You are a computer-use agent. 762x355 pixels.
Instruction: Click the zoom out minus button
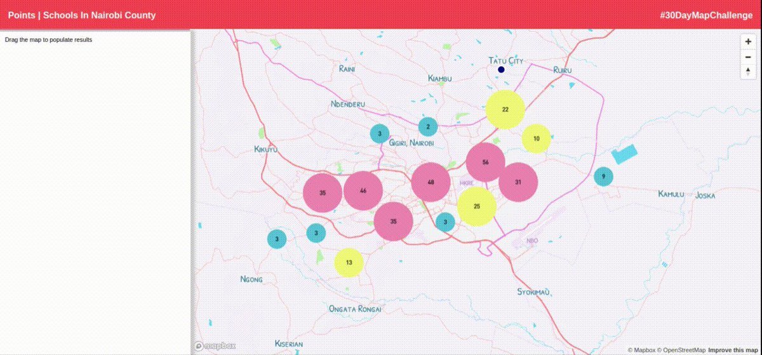pyautogui.click(x=748, y=57)
